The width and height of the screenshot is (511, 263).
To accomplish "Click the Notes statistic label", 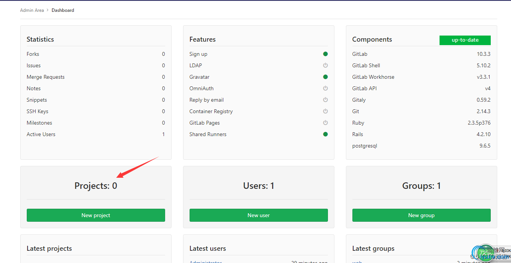I will pyautogui.click(x=34, y=88).
